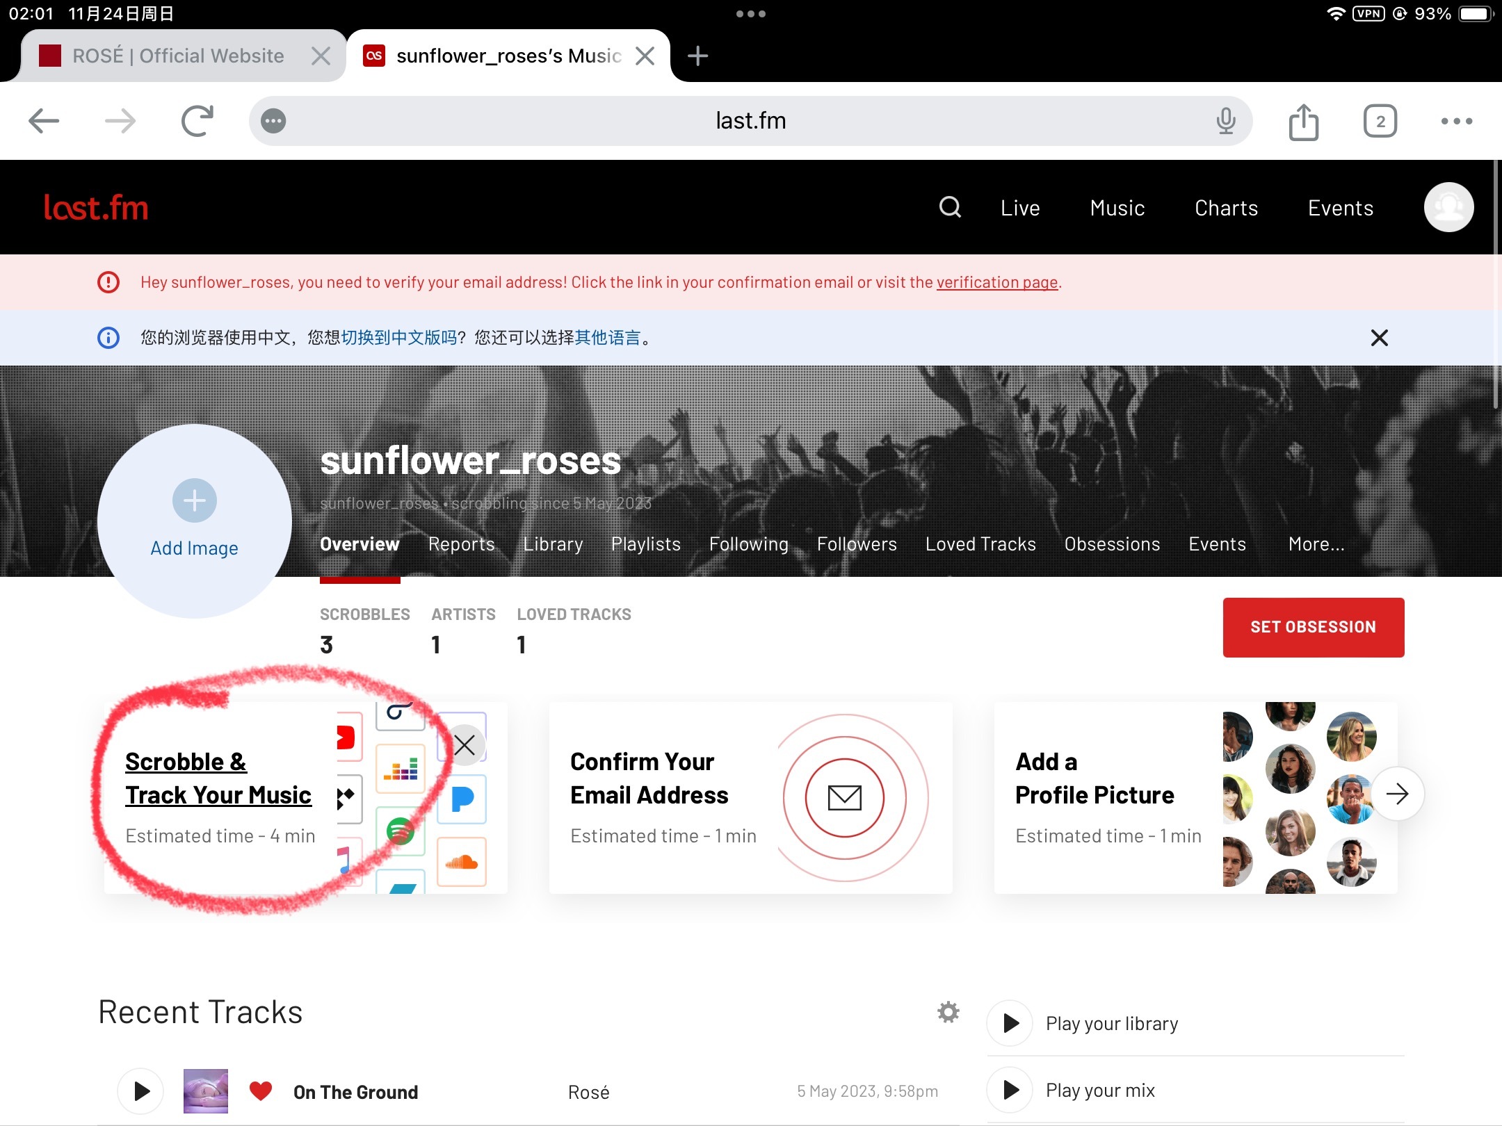1502x1126 pixels.
Task: Add a profile image via Add Image
Action: tap(195, 520)
